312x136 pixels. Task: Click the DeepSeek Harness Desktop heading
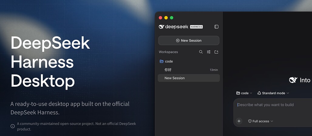(x=50, y=62)
